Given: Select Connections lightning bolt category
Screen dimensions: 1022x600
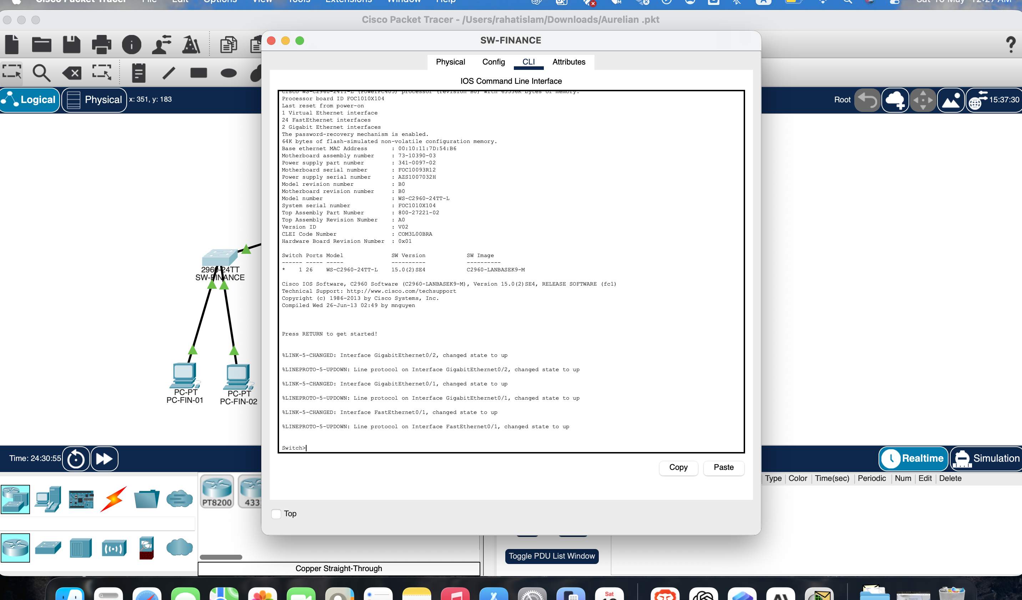Looking at the screenshot, I should pyautogui.click(x=114, y=499).
